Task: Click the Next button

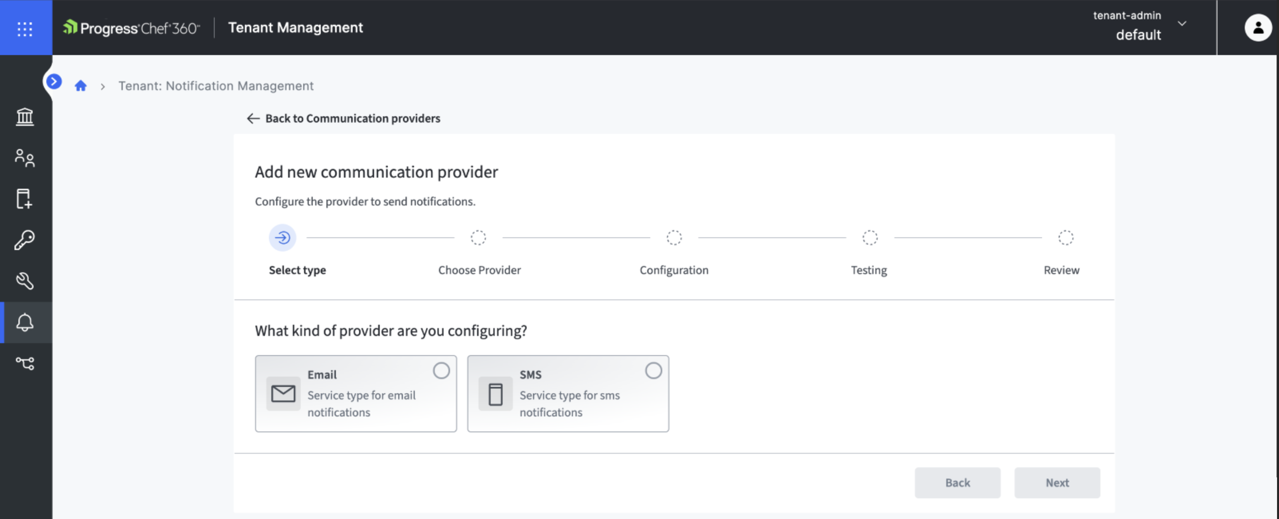Action: pyautogui.click(x=1057, y=483)
